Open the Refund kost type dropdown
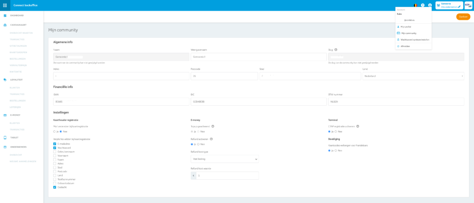 click(225, 159)
